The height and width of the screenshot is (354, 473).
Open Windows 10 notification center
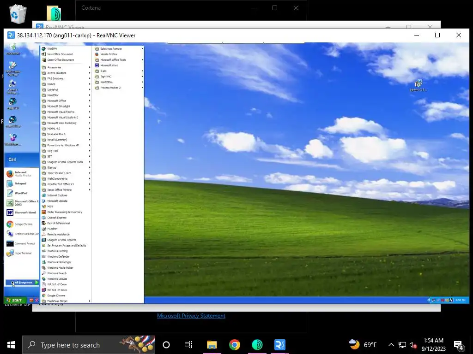(x=459, y=345)
